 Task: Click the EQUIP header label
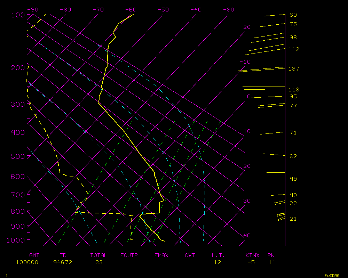click(x=129, y=255)
